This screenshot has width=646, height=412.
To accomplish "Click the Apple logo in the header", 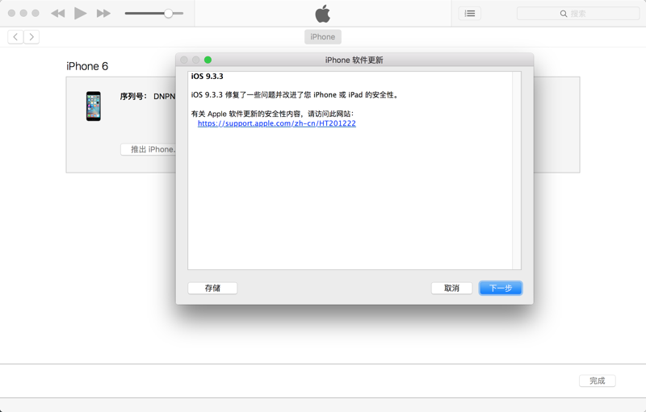I will coord(322,14).
